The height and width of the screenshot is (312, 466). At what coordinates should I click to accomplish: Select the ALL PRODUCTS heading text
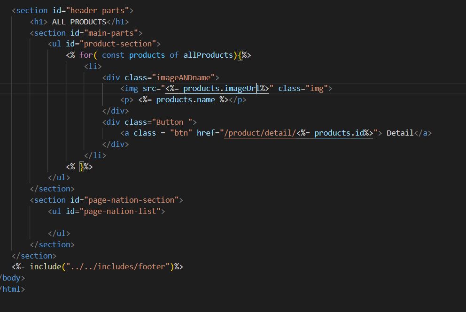coord(79,22)
